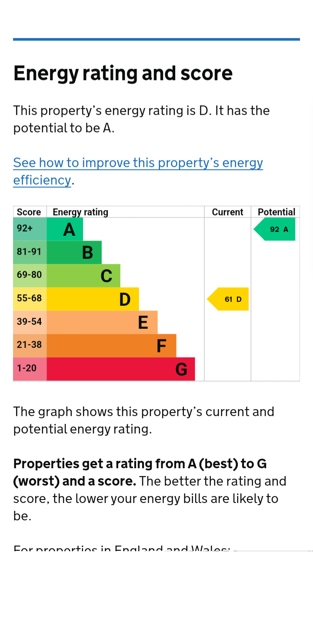Click the current 61 D arrow marker

(229, 299)
